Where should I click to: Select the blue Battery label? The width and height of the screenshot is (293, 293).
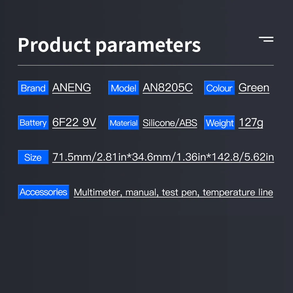(x=33, y=123)
